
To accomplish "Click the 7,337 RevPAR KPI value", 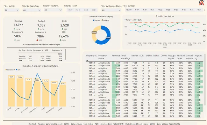I will [41, 25].
